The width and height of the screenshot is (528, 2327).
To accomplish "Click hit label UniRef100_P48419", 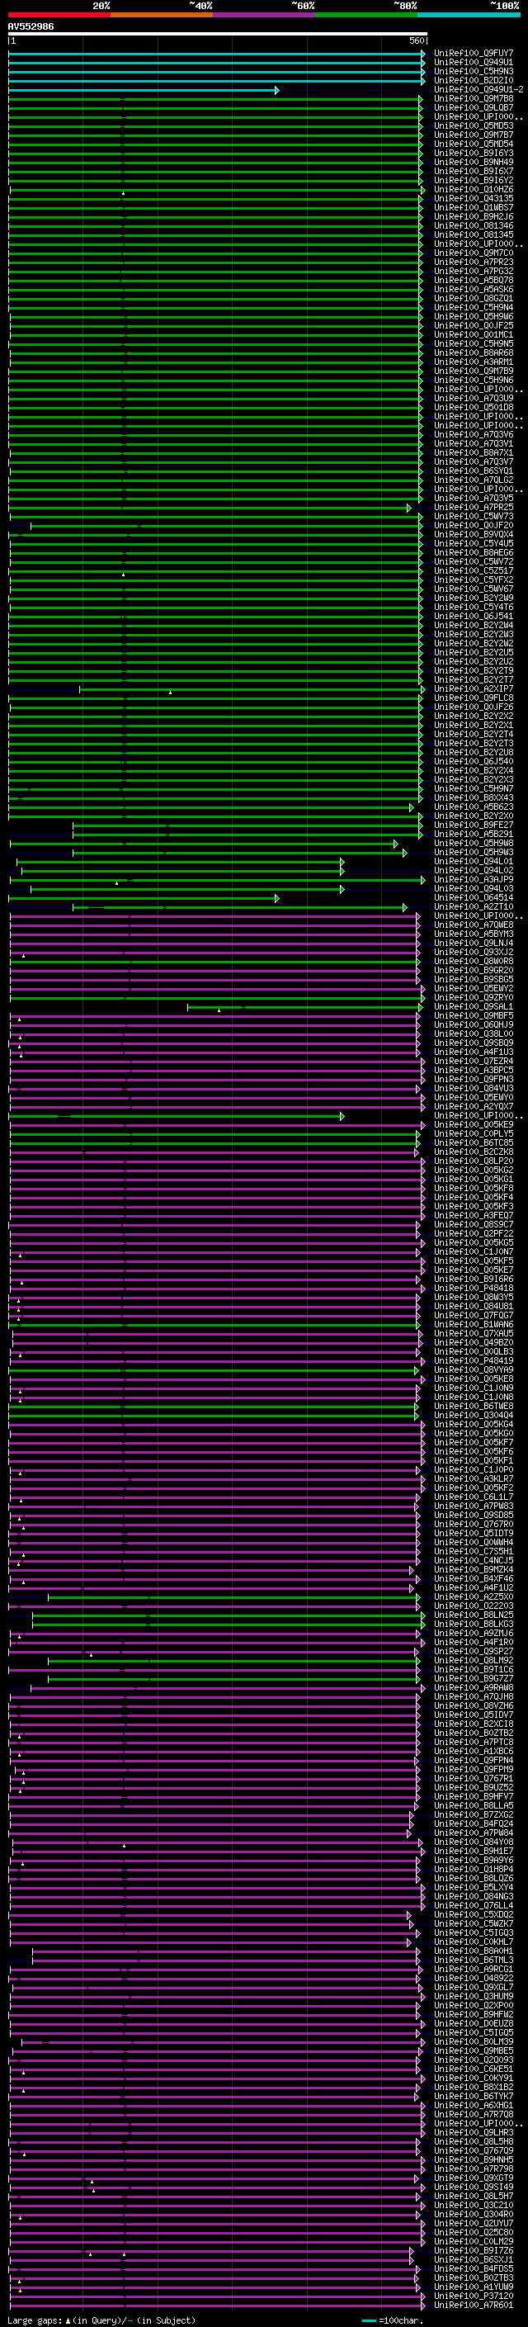I will tap(473, 1361).
